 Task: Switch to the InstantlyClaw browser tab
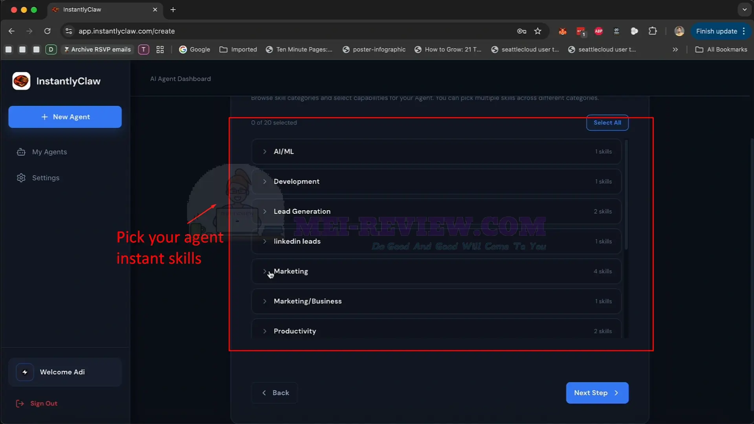[105, 9]
